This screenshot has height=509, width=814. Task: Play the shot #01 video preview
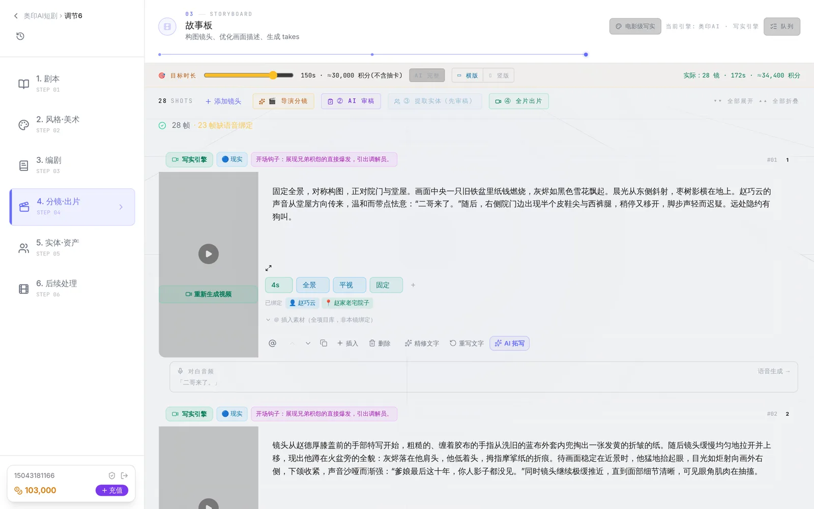point(209,254)
